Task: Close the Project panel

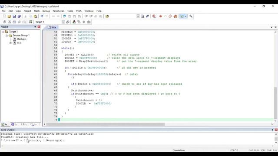Action: point(39,27)
